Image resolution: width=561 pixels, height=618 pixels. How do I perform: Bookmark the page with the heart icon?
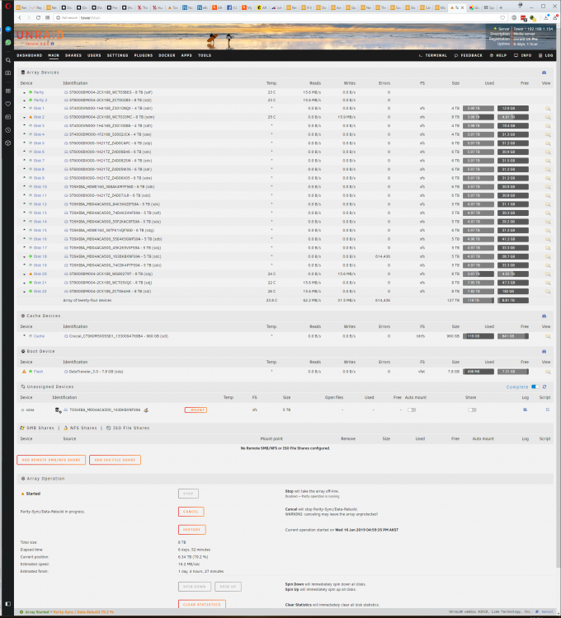tap(502, 18)
